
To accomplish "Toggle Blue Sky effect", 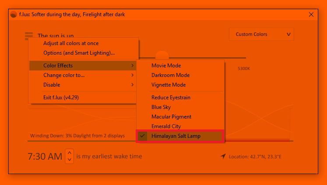I will point(180,107).
